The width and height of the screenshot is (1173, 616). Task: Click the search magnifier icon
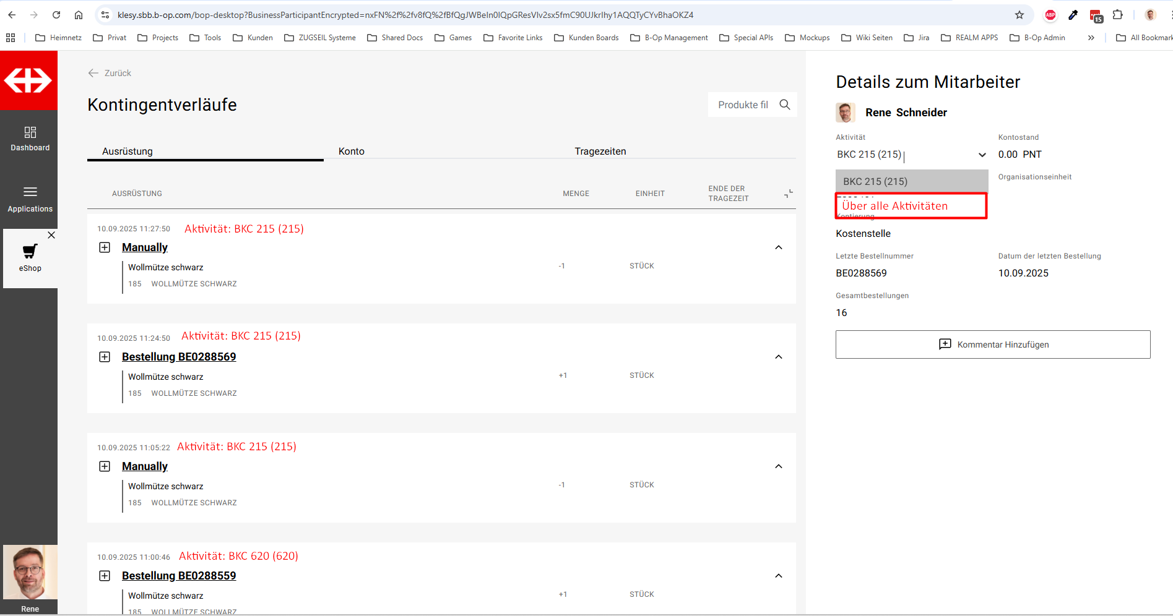785,105
